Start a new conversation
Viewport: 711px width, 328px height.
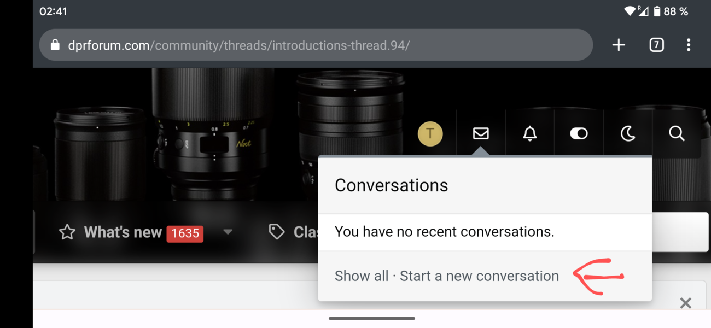point(479,276)
